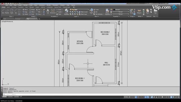This screenshot has height=102, width=181.
Task: Add a new drawing tab
Action: pyautogui.click(x=39, y=19)
